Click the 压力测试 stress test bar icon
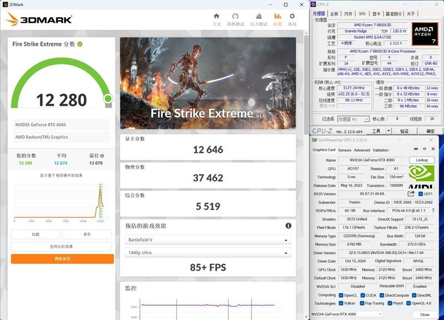Image resolution: width=444 pixels, height=320 pixels. click(259, 16)
